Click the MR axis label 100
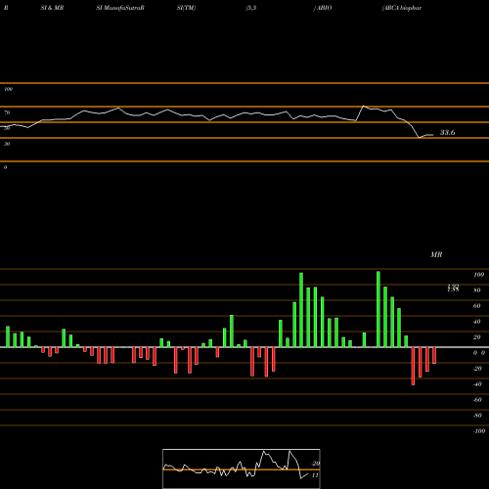Screen dimensions: 489x489 click(478, 275)
